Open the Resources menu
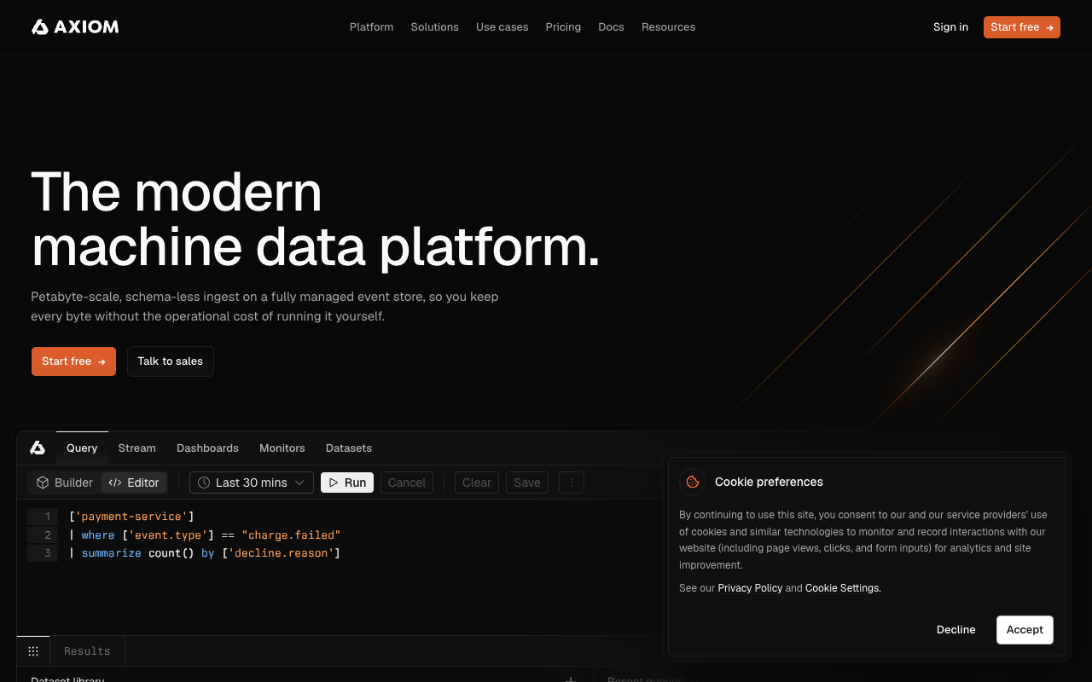The height and width of the screenshot is (682, 1092). [668, 27]
